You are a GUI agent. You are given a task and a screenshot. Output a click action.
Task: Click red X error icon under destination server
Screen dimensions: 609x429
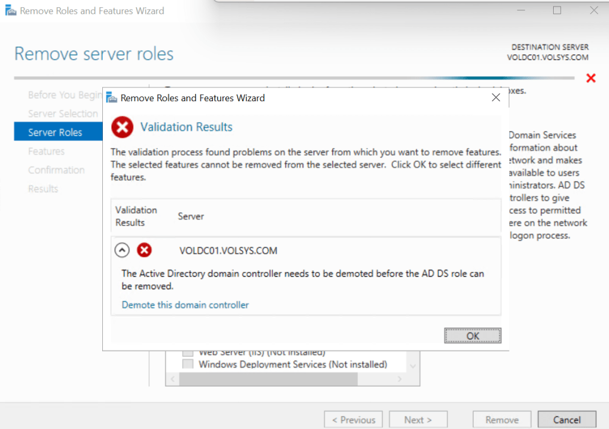click(591, 79)
